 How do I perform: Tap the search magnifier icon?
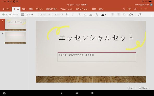(139, 15)
